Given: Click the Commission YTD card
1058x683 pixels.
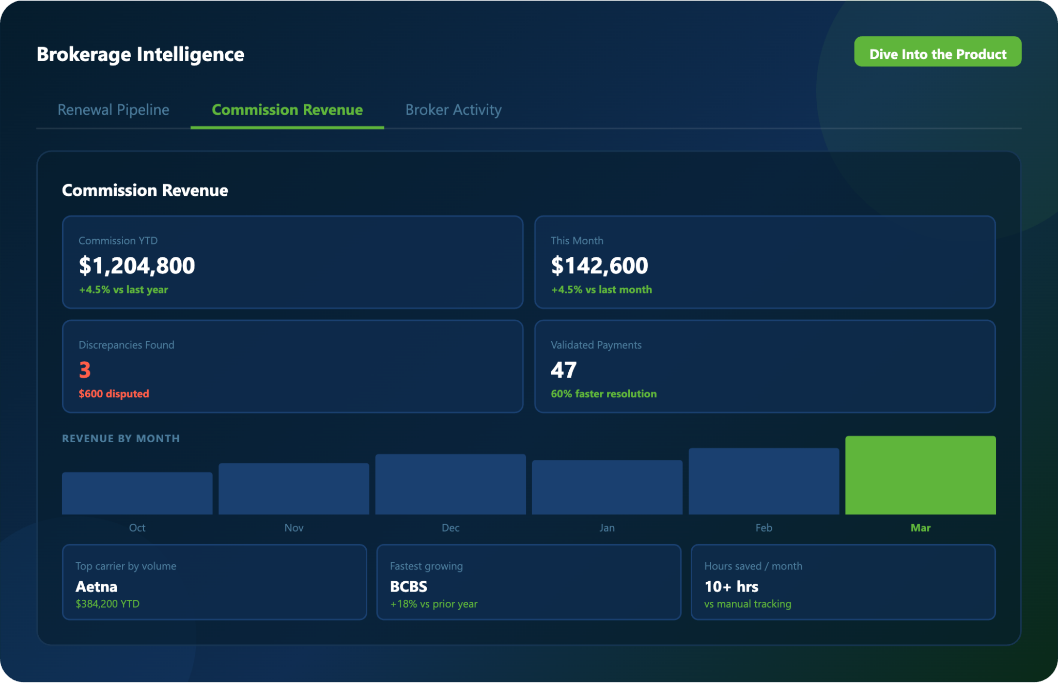Looking at the screenshot, I should pos(292,262).
